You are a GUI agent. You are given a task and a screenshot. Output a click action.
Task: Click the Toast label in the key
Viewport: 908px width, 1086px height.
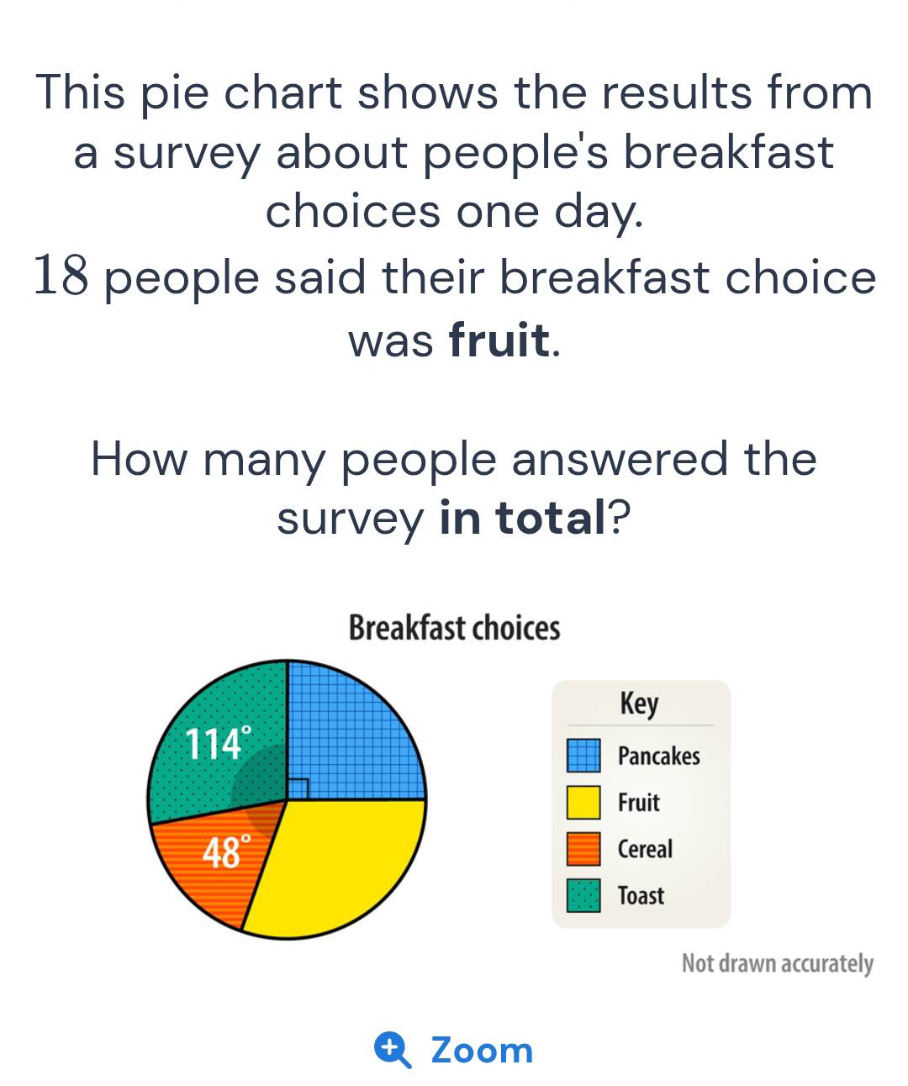tap(641, 896)
